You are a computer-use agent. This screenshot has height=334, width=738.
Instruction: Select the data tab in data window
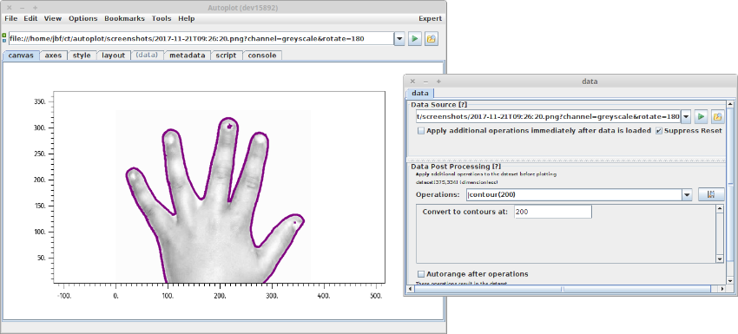[x=420, y=94]
